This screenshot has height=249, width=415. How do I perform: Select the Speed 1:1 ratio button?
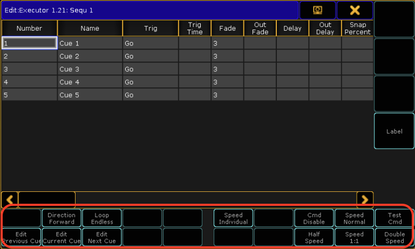[354, 238]
